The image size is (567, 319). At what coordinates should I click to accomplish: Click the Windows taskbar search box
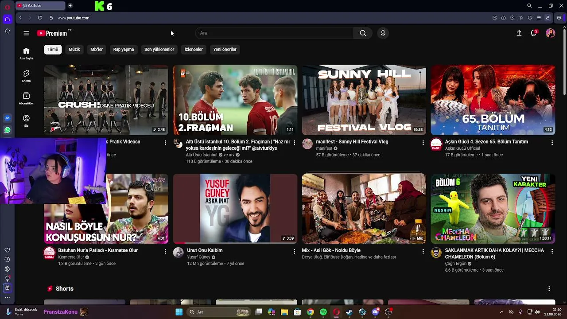click(219, 312)
